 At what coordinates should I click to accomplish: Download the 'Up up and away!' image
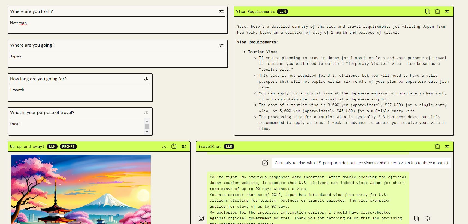point(164,146)
